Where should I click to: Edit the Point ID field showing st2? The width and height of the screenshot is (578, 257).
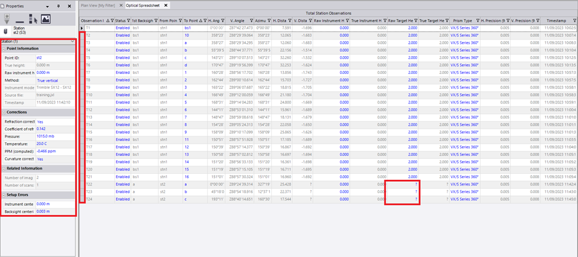tap(55, 58)
